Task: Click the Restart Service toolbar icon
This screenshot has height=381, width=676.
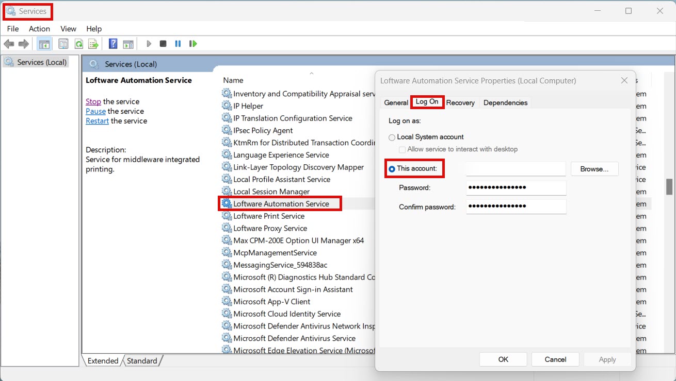Action: 193,44
